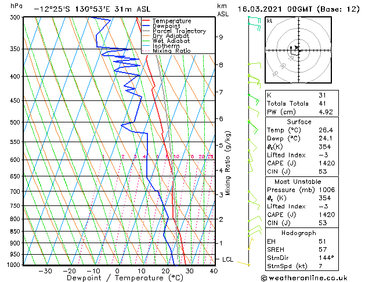The width and height of the screenshot is (365, 282).
Task: Click the 850 hPa pressure axis label
Action: [x=16, y=232]
